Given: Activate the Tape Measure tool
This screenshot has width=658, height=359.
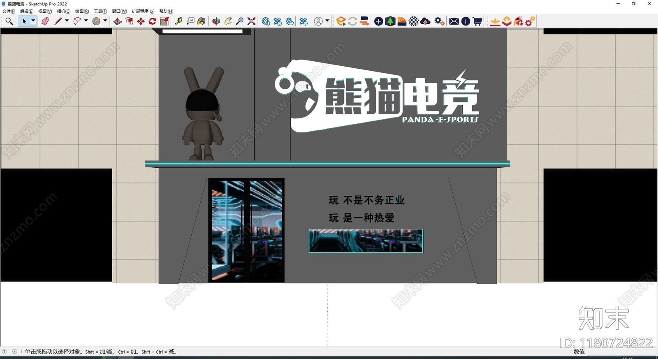Looking at the screenshot, I should tap(179, 21).
